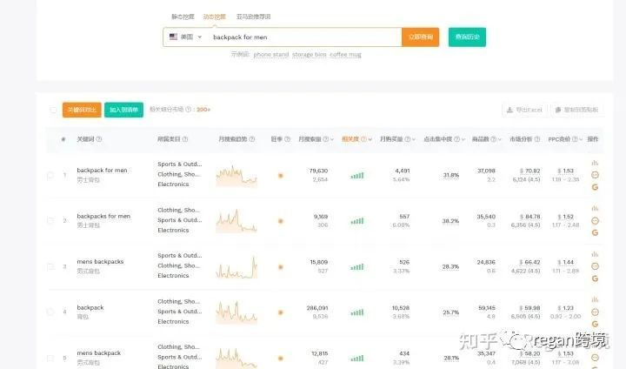Switch to the 亚马逊推荐词 tab

coord(253,17)
